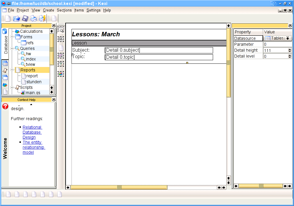
Task: Choose the formula (square root) field tool
Action: pyautogui.click(x=61, y=56)
